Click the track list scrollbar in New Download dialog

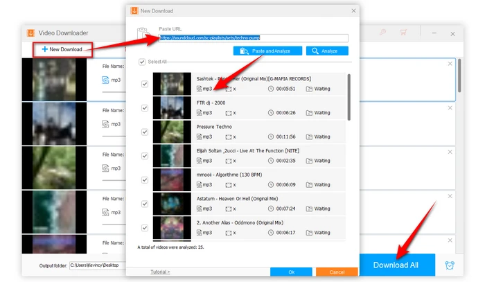[349, 97]
